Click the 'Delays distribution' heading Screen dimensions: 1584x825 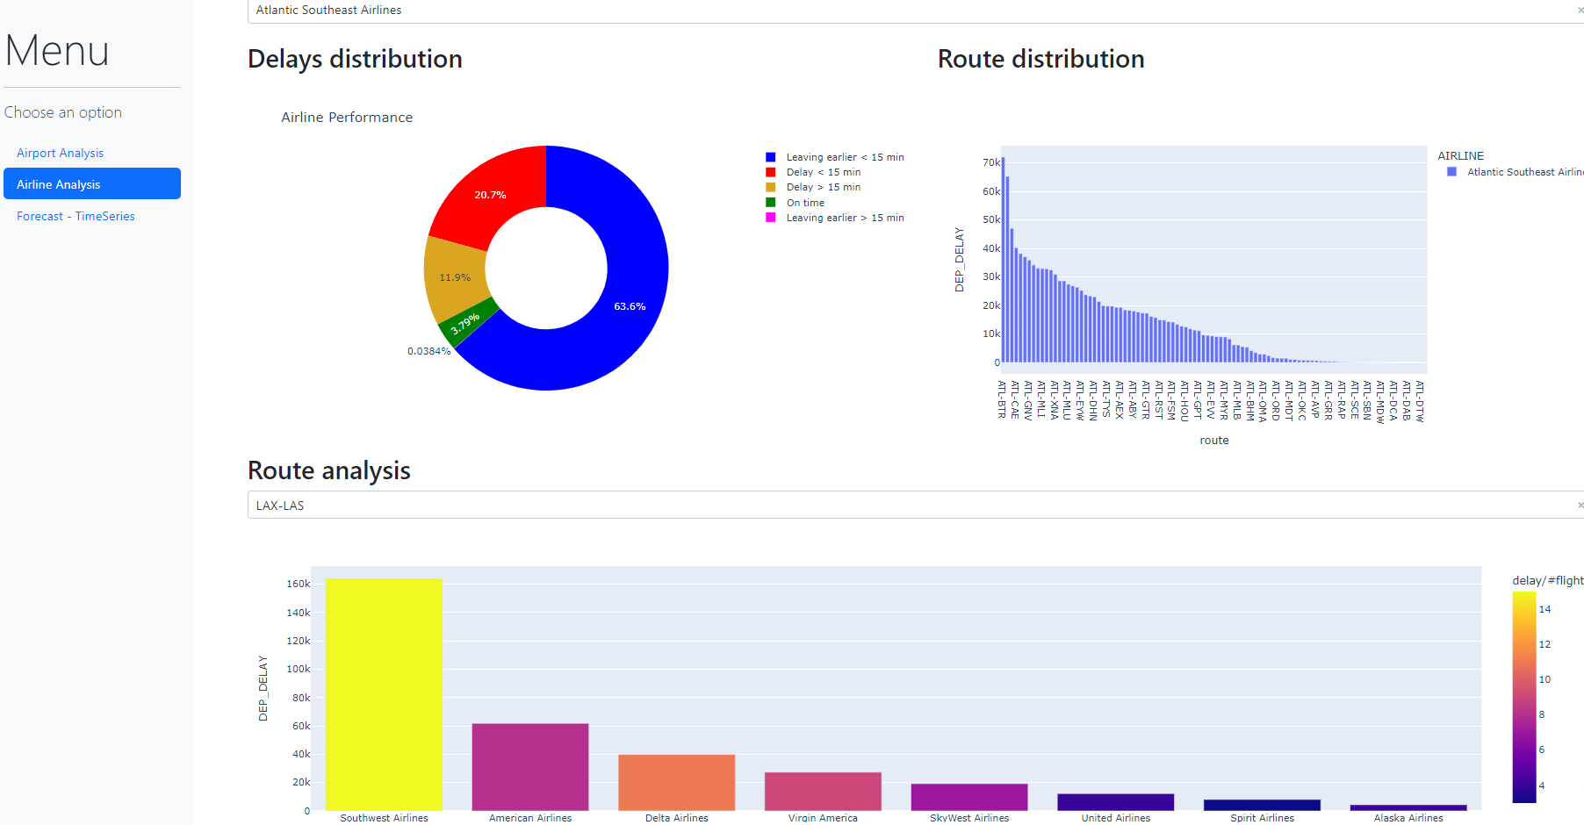pyautogui.click(x=355, y=59)
